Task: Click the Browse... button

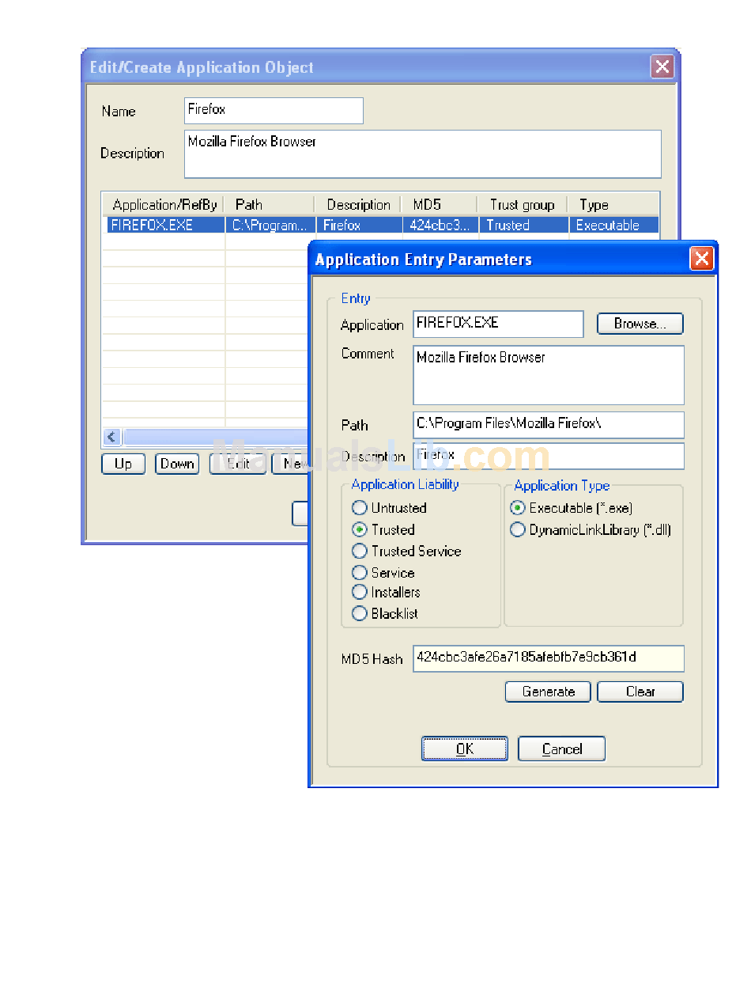Action: tap(640, 324)
